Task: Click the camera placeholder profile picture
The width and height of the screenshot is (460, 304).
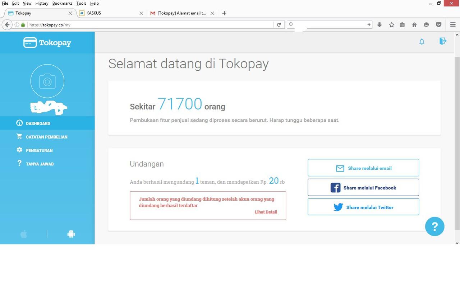Action: pyautogui.click(x=47, y=81)
